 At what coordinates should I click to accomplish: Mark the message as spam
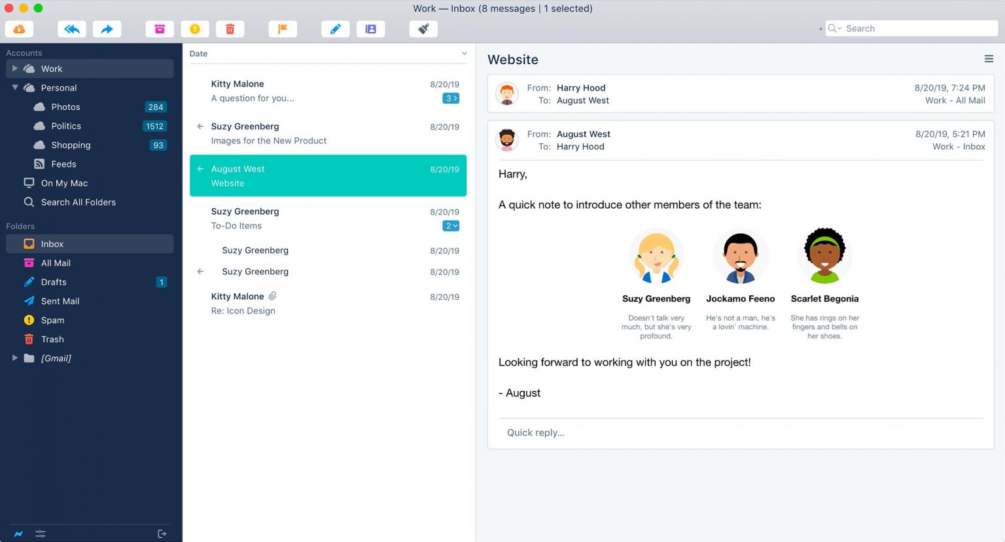(195, 28)
